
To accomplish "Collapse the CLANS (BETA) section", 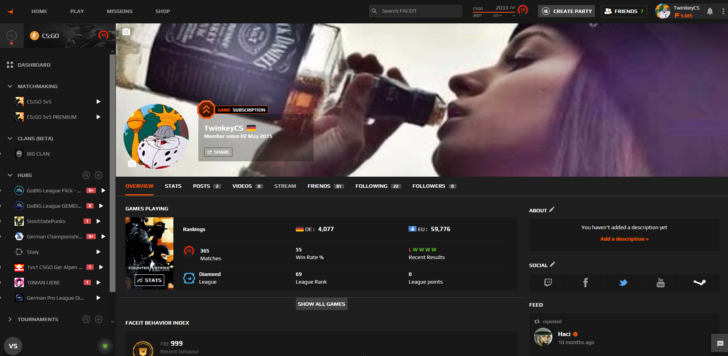I will pos(10,138).
